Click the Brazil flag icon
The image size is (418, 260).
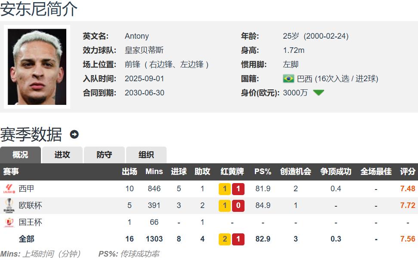tap(288, 79)
